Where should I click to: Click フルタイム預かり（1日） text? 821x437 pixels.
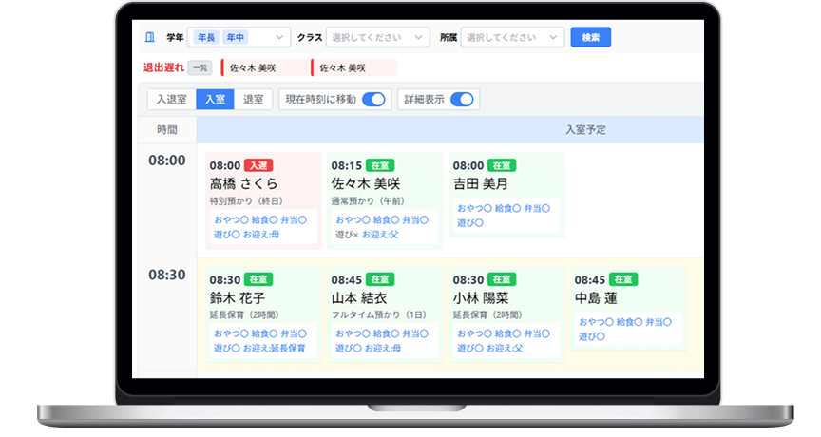click(x=379, y=315)
